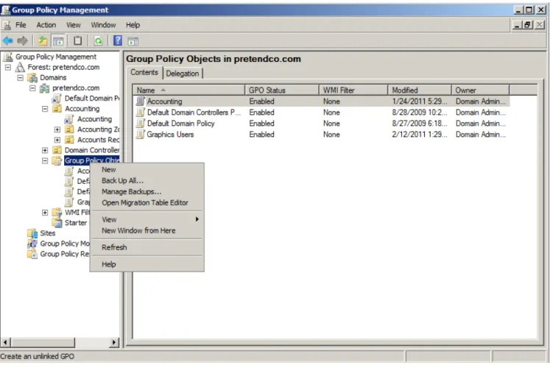Viewport: 550px width, 365px height.
Task: Collapse the Accounting OU node
Action: click(x=45, y=109)
